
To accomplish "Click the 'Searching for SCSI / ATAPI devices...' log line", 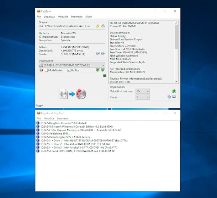I will [x=66, y=137].
